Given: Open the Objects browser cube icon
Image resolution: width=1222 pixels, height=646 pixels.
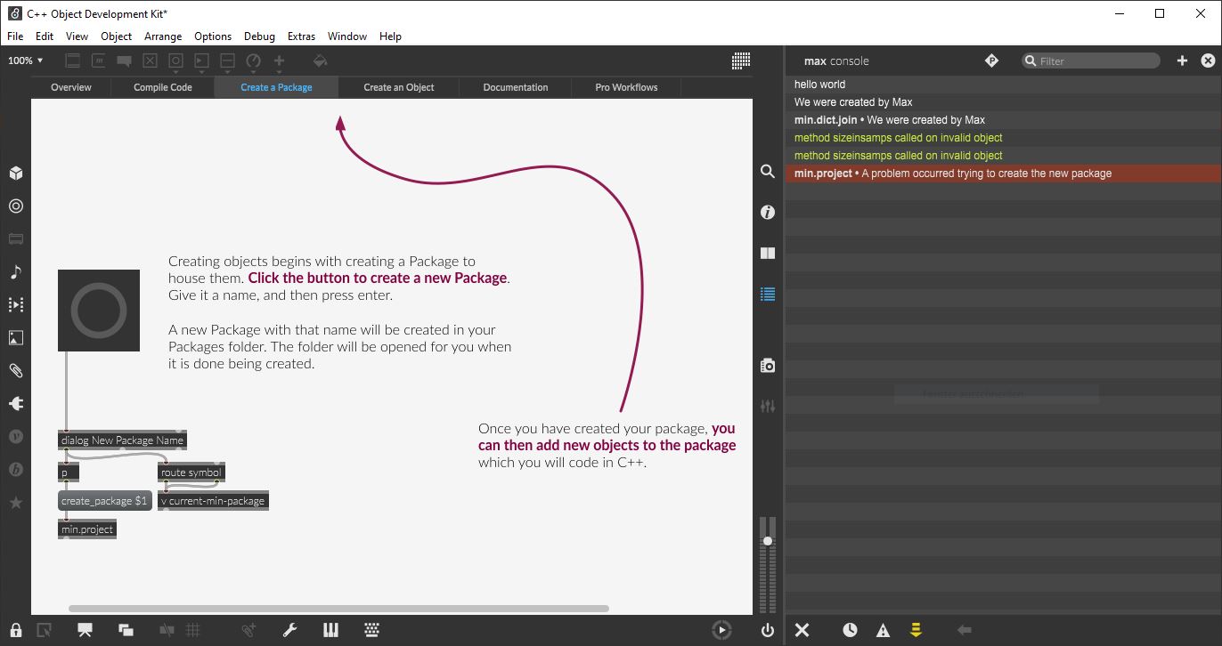Looking at the screenshot, I should tap(15, 173).
